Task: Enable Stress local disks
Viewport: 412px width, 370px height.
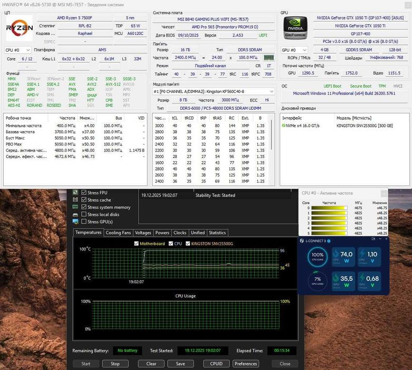Action: [84, 214]
